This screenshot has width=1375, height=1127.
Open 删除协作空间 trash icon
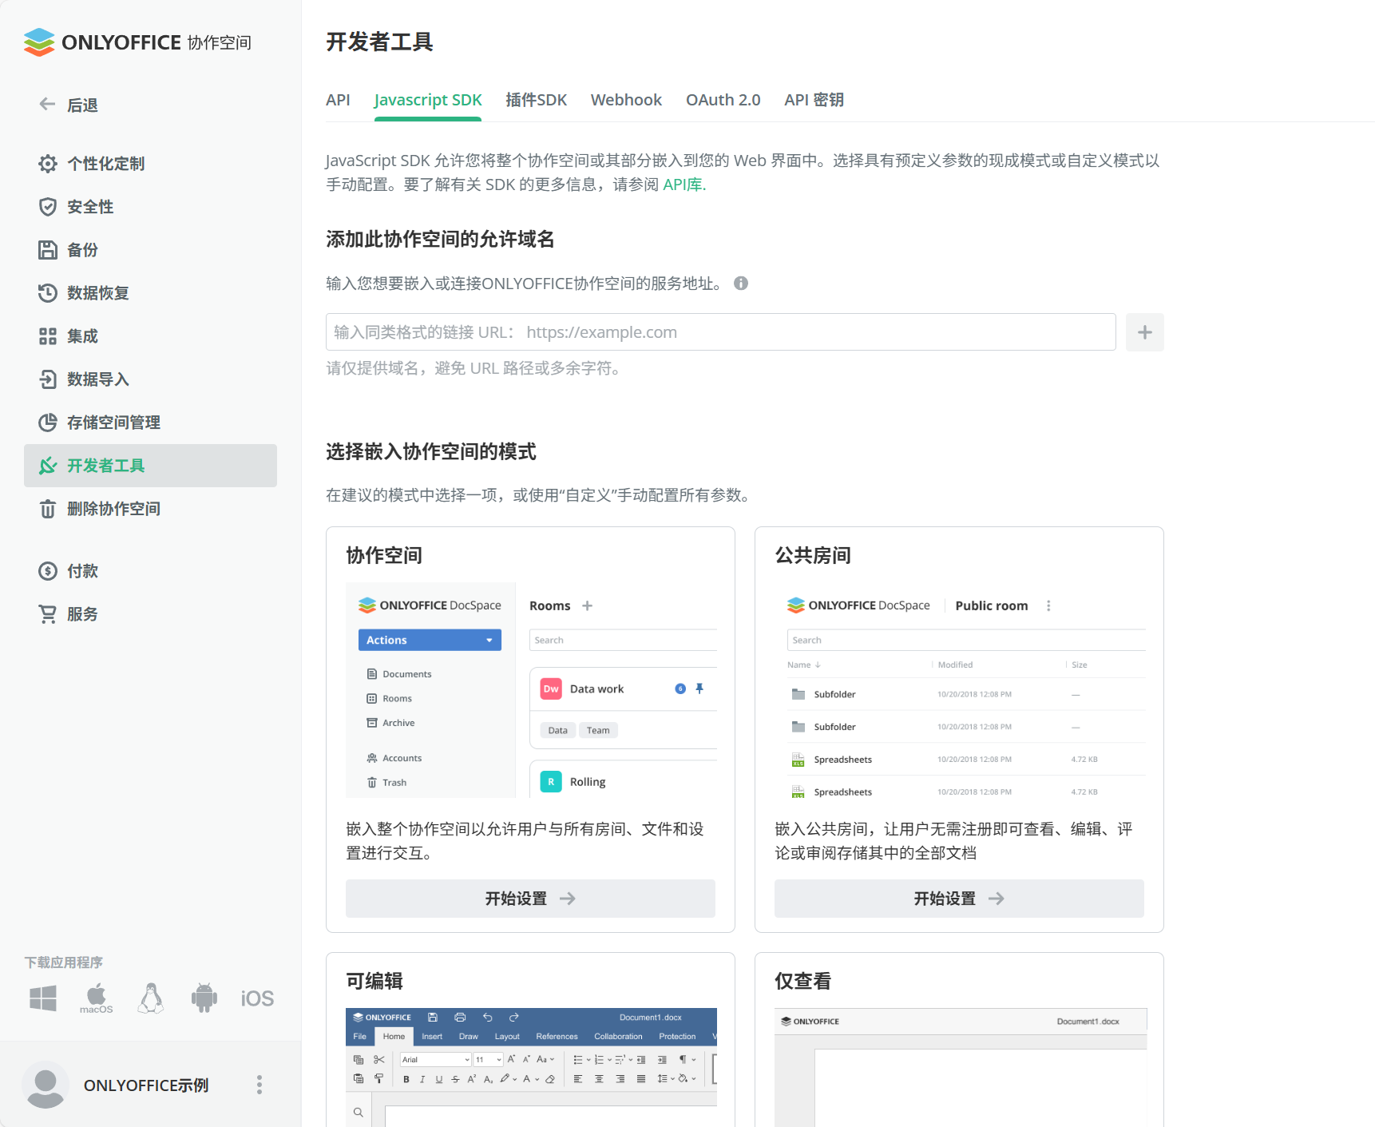coord(48,509)
